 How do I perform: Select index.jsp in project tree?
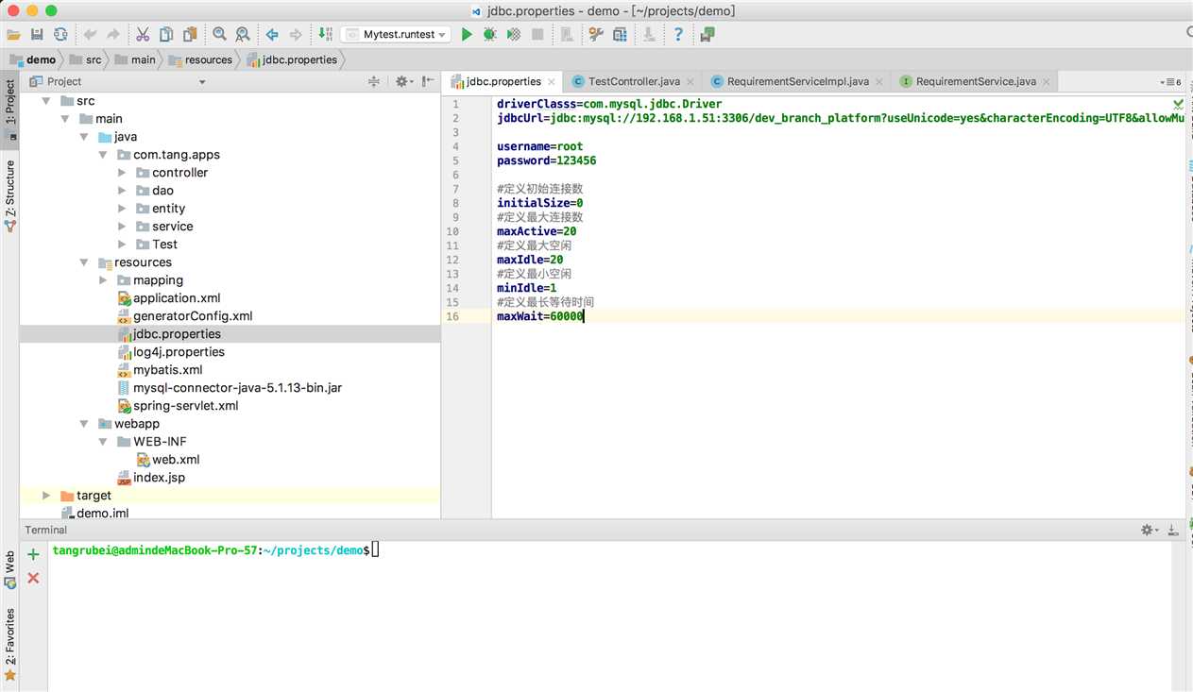[x=159, y=478]
